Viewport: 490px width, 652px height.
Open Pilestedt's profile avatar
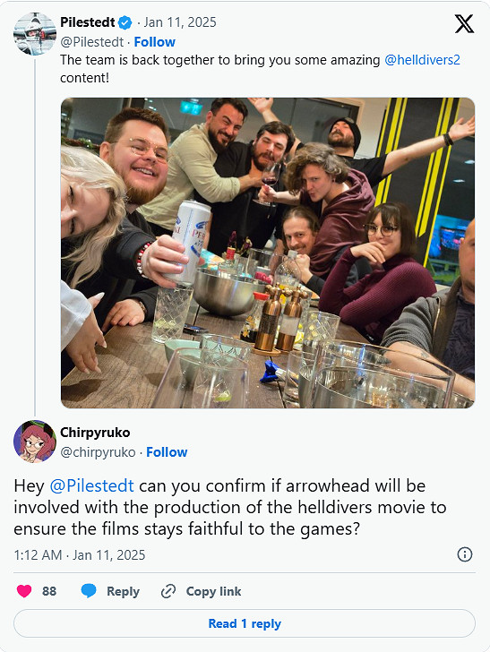point(35,34)
